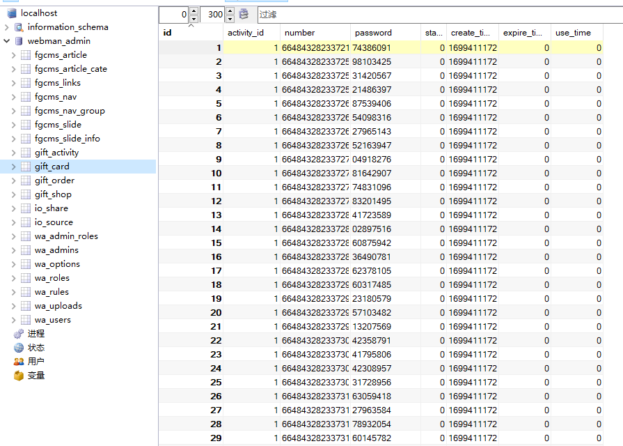
Task: Click the fgcms_links table icon
Action: click(x=26, y=83)
